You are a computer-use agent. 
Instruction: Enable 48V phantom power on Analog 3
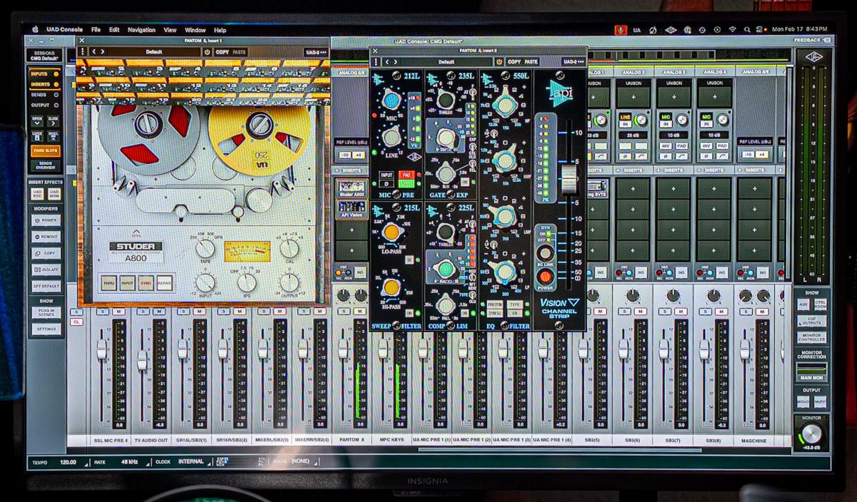(x=666, y=145)
